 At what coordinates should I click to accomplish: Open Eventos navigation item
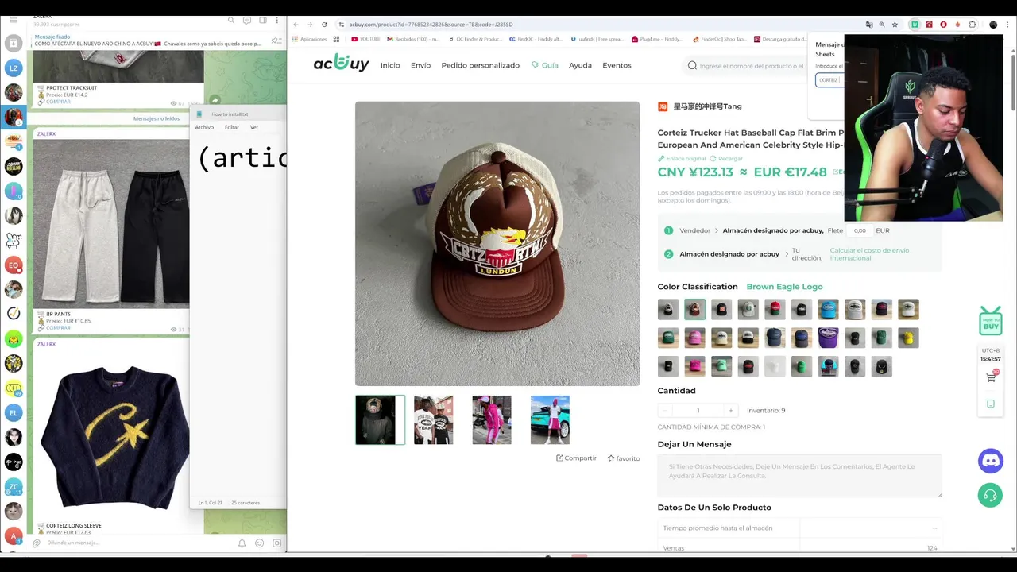click(x=617, y=65)
